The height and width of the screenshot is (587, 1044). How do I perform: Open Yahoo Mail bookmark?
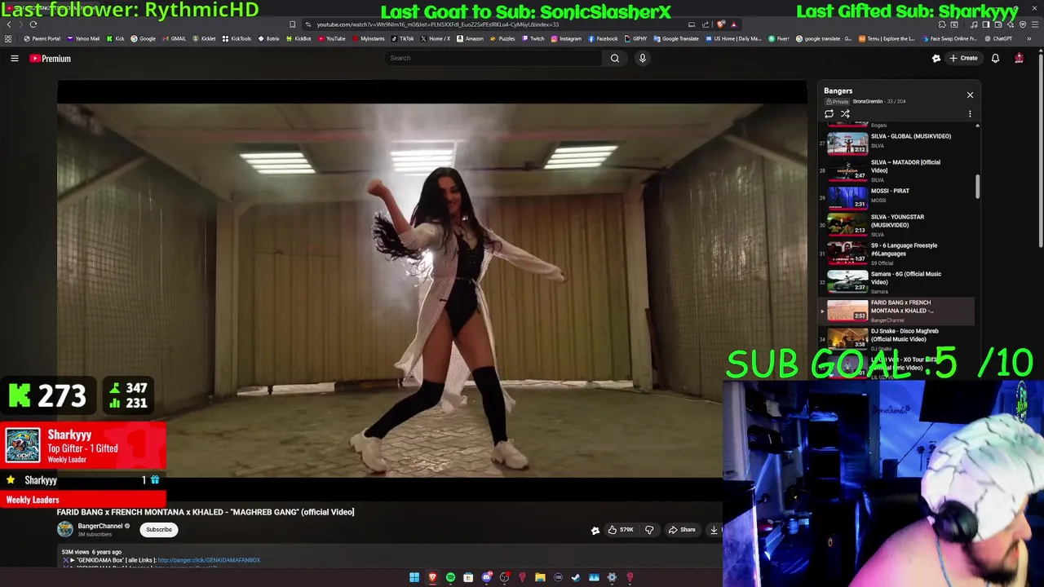pos(84,38)
